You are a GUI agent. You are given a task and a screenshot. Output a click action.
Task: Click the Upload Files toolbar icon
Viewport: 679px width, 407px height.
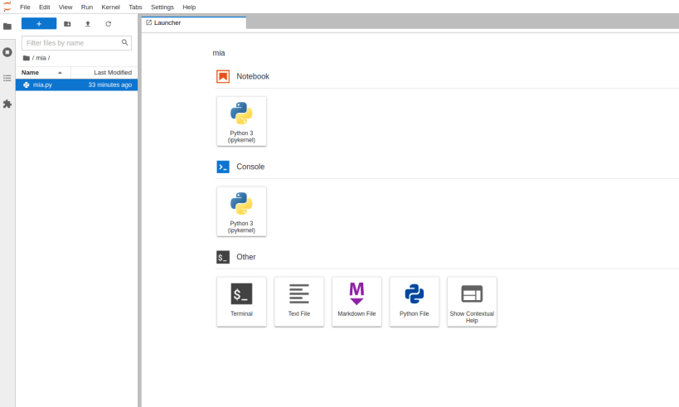(88, 24)
